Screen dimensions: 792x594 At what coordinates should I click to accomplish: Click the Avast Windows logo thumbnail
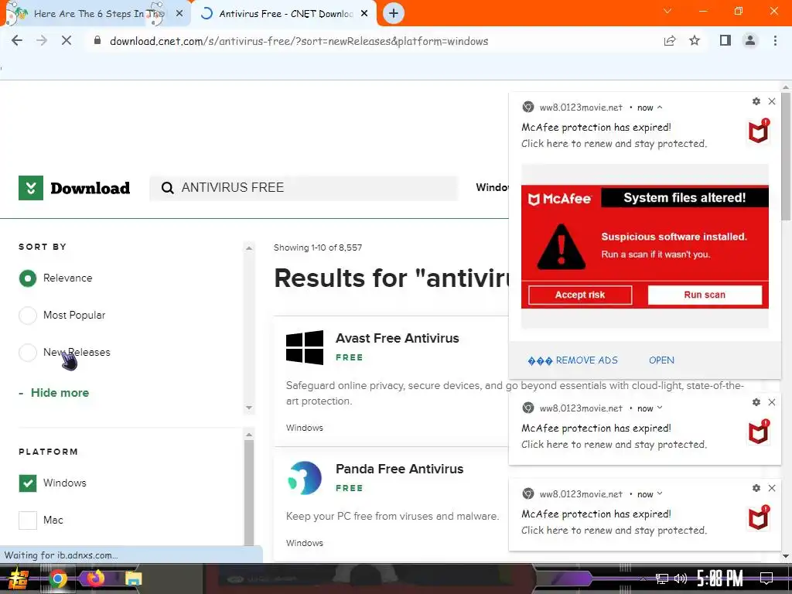305,347
